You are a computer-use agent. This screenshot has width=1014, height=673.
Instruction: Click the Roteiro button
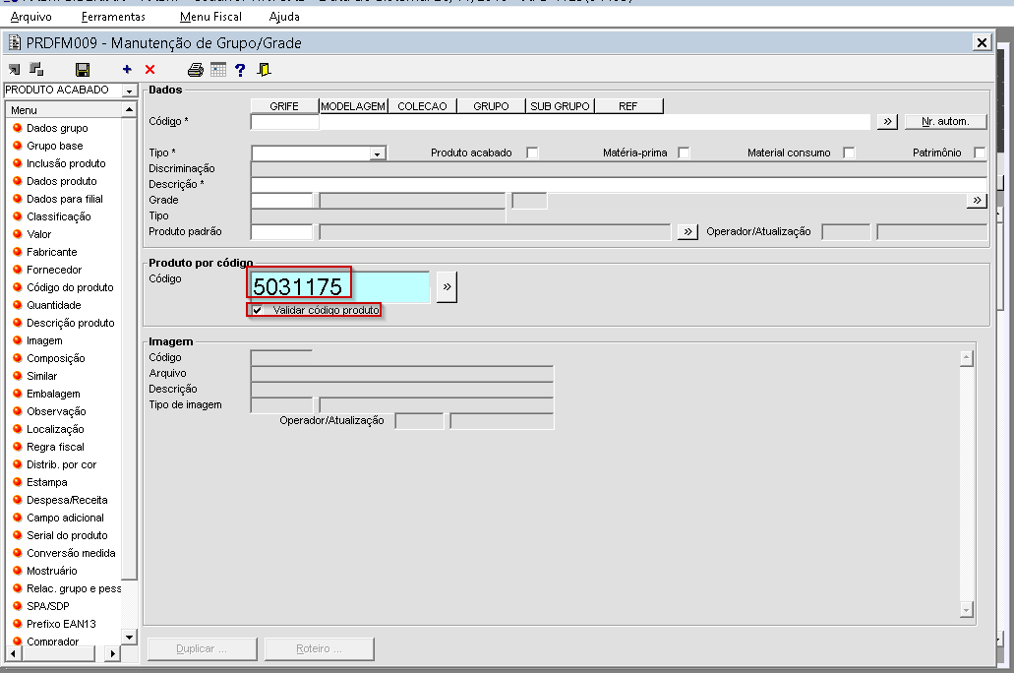[x=320, y=648]
